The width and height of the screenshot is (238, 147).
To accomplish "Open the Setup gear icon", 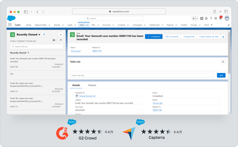I will pyautogui.click(x=216, y=19).
